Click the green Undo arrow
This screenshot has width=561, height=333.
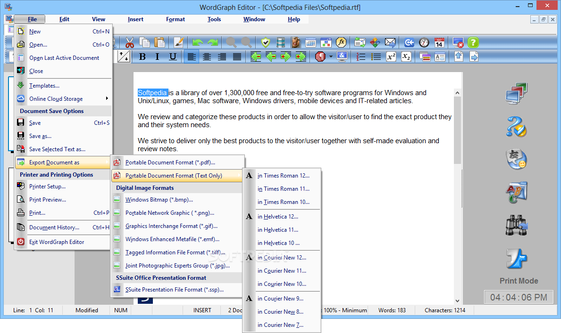pyautogui.click(x=198, y=42)
